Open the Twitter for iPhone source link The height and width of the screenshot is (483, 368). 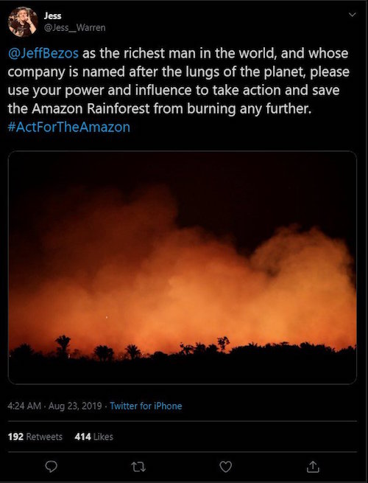[146, 406]
